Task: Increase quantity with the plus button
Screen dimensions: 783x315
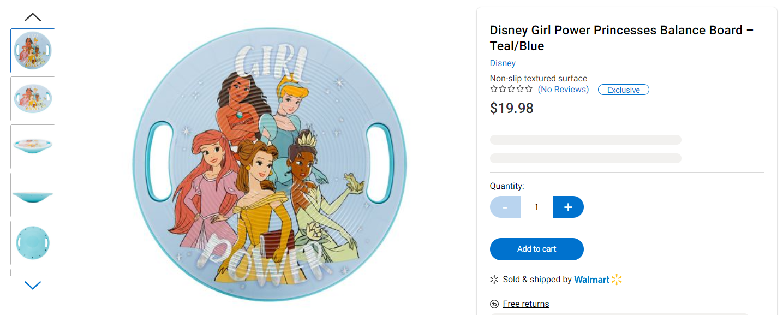Action: (568, 207)
